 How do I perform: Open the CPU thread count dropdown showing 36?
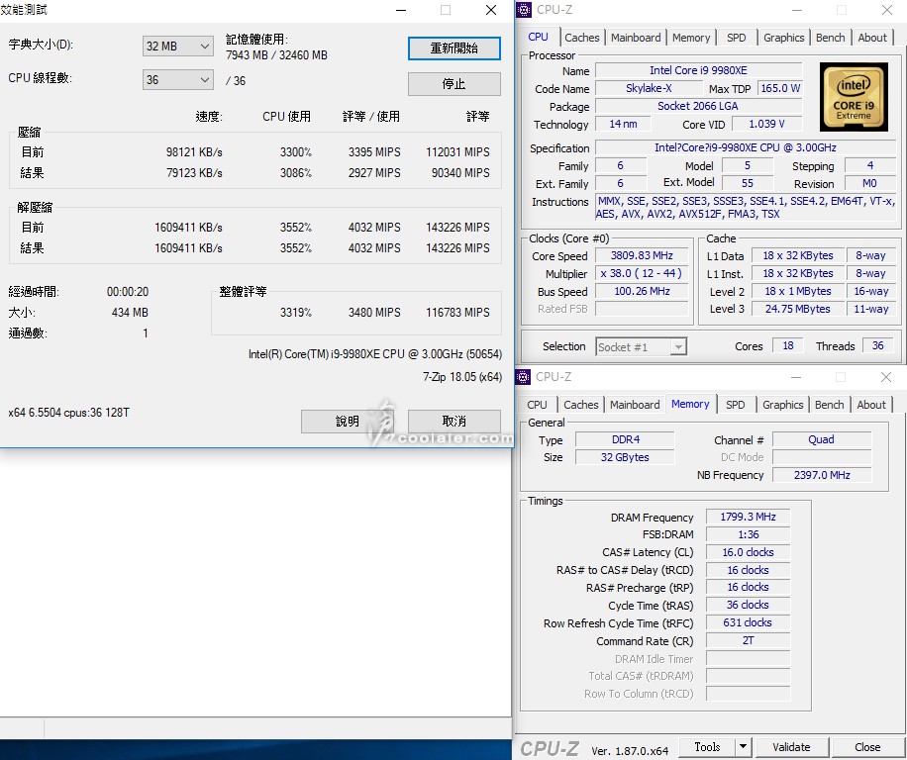(177, 80)
